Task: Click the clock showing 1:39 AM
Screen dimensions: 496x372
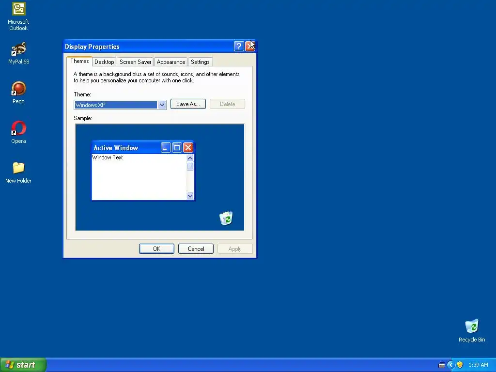Action: [x=478, y=365]
